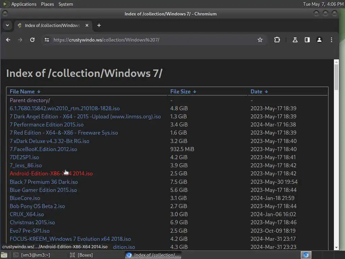This screenshot has height=259, width=345.
Task: Click the 7.5 GiB file size value
Action: [179, 182]
